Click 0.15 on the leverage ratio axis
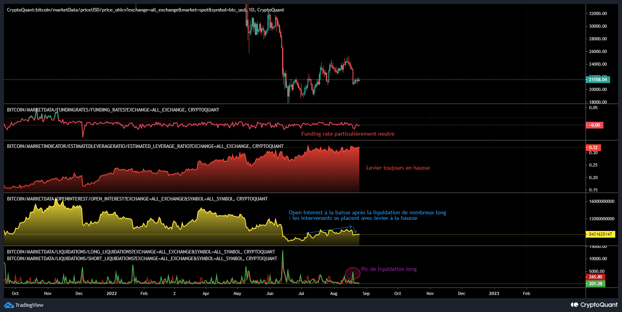The width and height of the screenshot is (622, 312). click(x=593, y=190)
